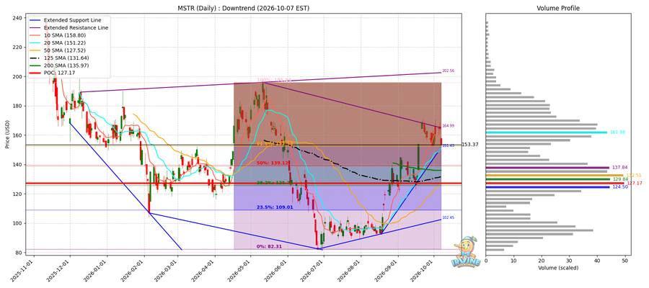
Task: Click the 2026-09-01 date tick label
Action: 387,271
